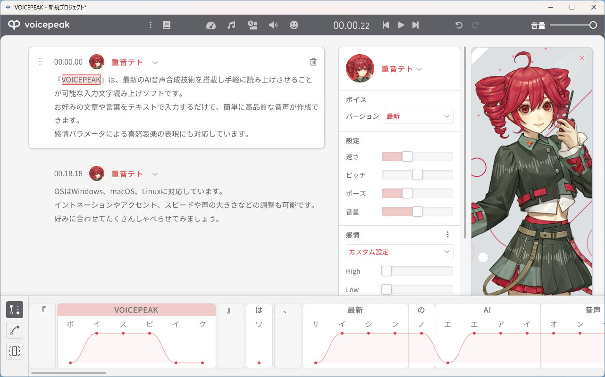Click the accent point above サ
The width and height of the screenshot is (605, 377).
point(316,362)
